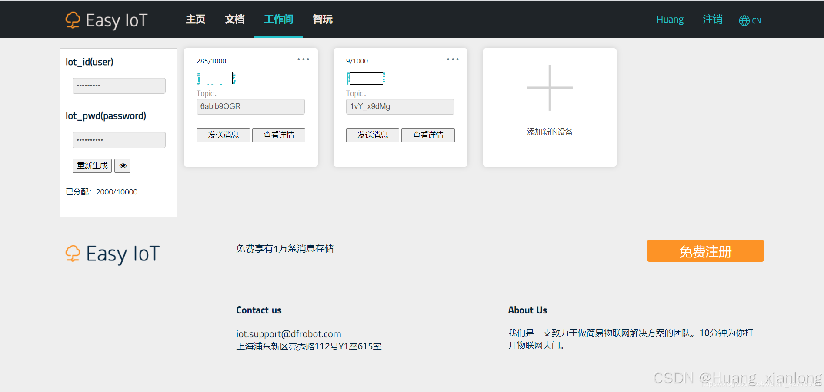Screen dimensions: 824x392
Task: Click the Contact us heading
Action: [259, 310]
